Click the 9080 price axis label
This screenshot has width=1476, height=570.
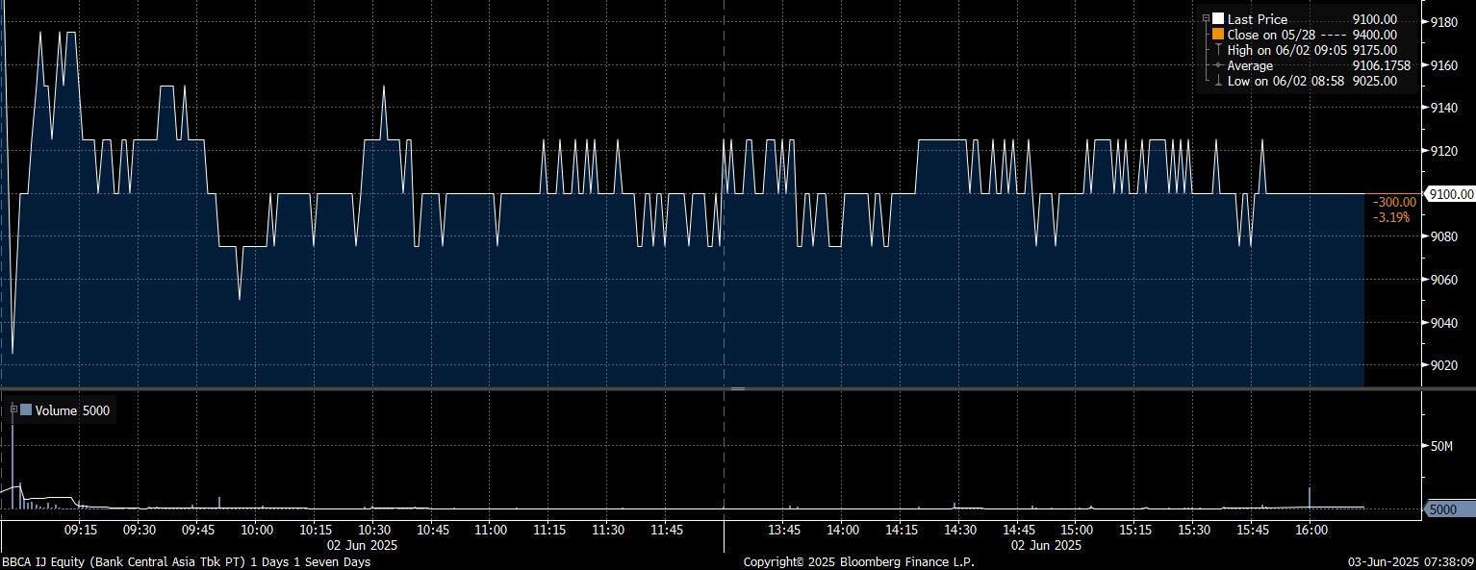[1445, 236]
